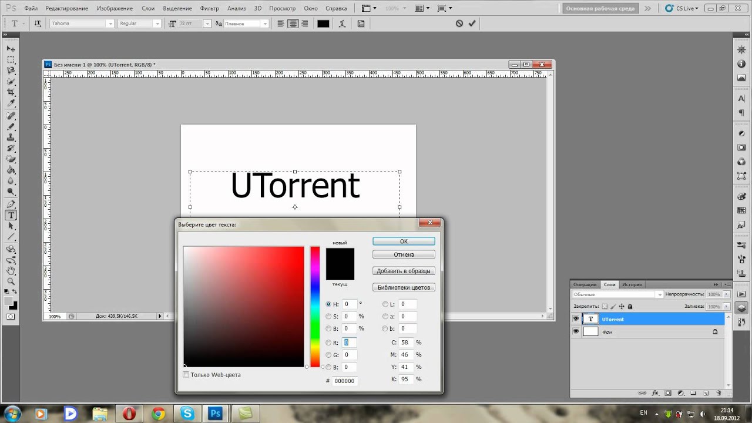Add layer mask in Layers panel

[x=668, y=392]
